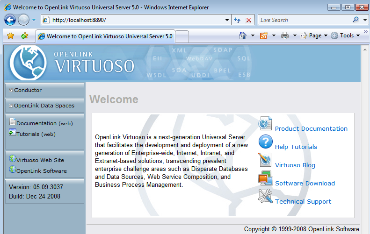Open the Favorites Center star icon
The height and width of the screenshot is (234, 370).
10,36
